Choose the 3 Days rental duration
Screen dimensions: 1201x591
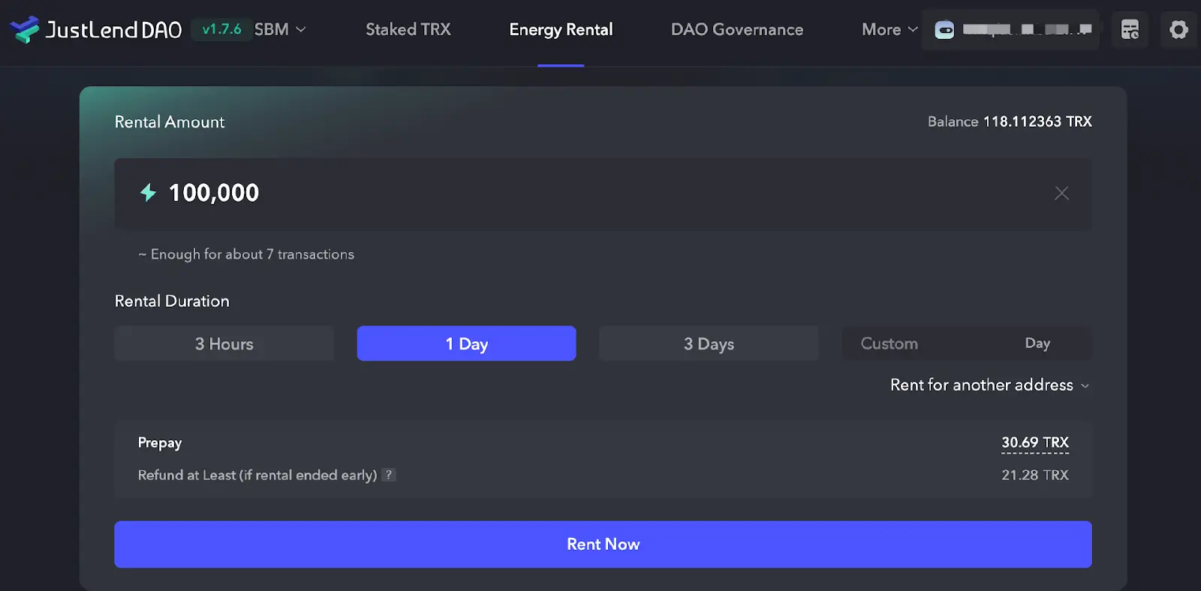709,343
